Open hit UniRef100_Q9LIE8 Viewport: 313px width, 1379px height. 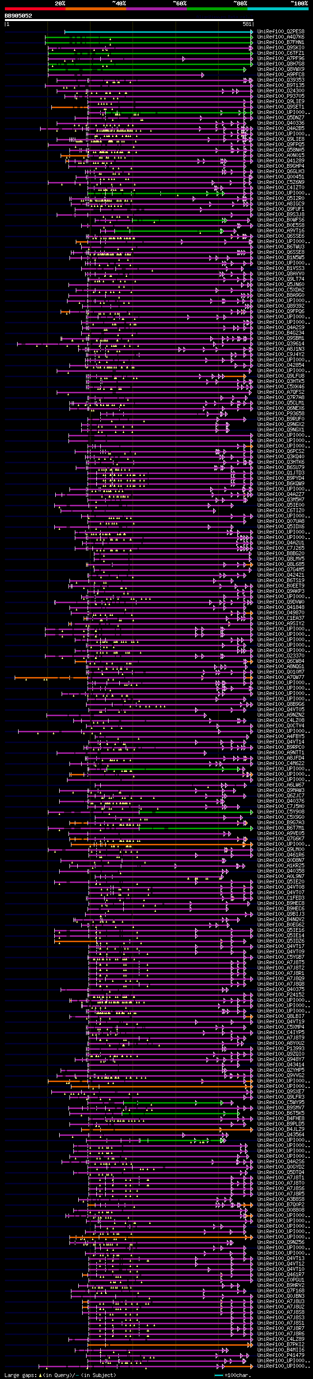(x=281, y=139)
